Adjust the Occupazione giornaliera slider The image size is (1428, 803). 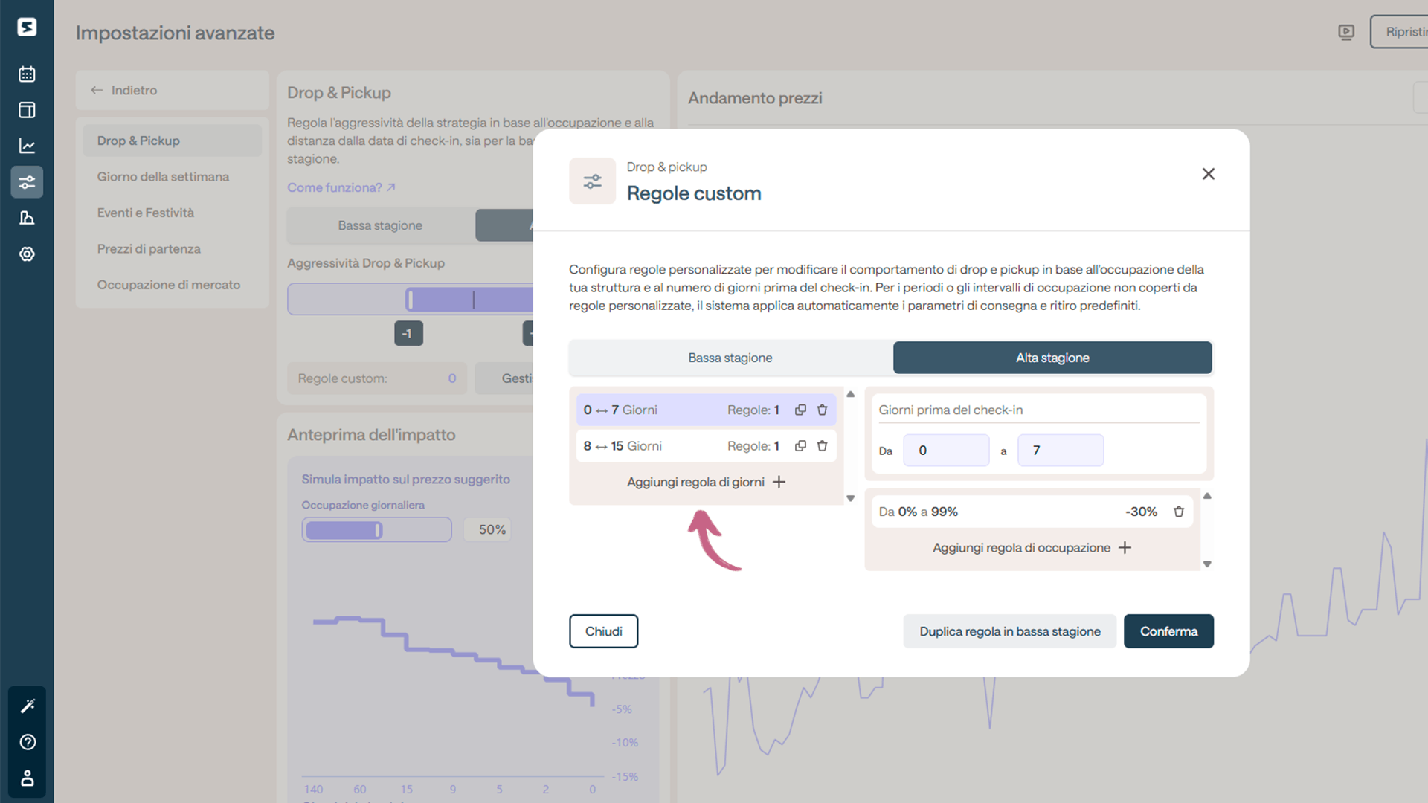[x=376, y=529]
